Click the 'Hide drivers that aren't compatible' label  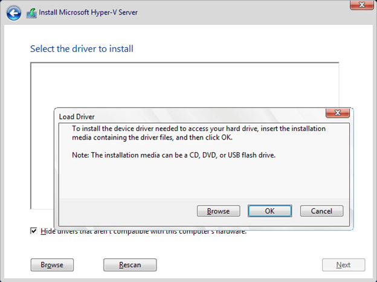click(x=144, y=231)
